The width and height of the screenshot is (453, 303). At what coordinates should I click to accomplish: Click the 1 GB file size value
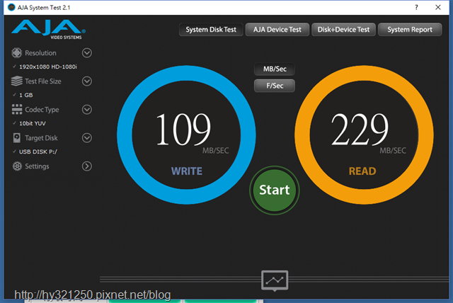pos(26,95)
